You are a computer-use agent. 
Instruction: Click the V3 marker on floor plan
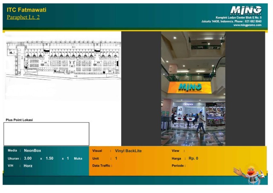pos(98,62)
